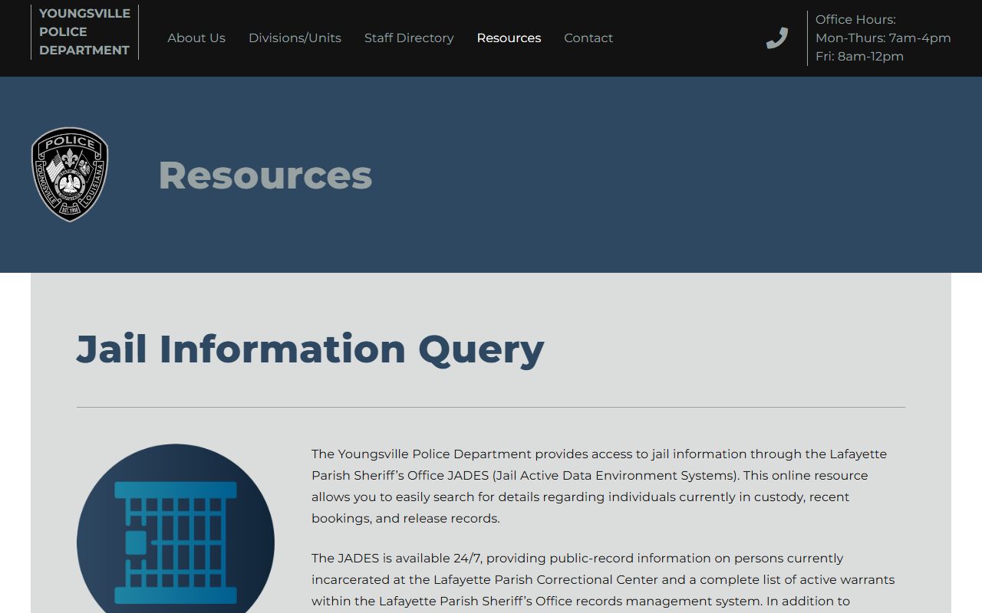The width and height of the screenshot is (982, 613).
Task: Click the Youngsville police badge emblem
Action: [x=70, y=175]
